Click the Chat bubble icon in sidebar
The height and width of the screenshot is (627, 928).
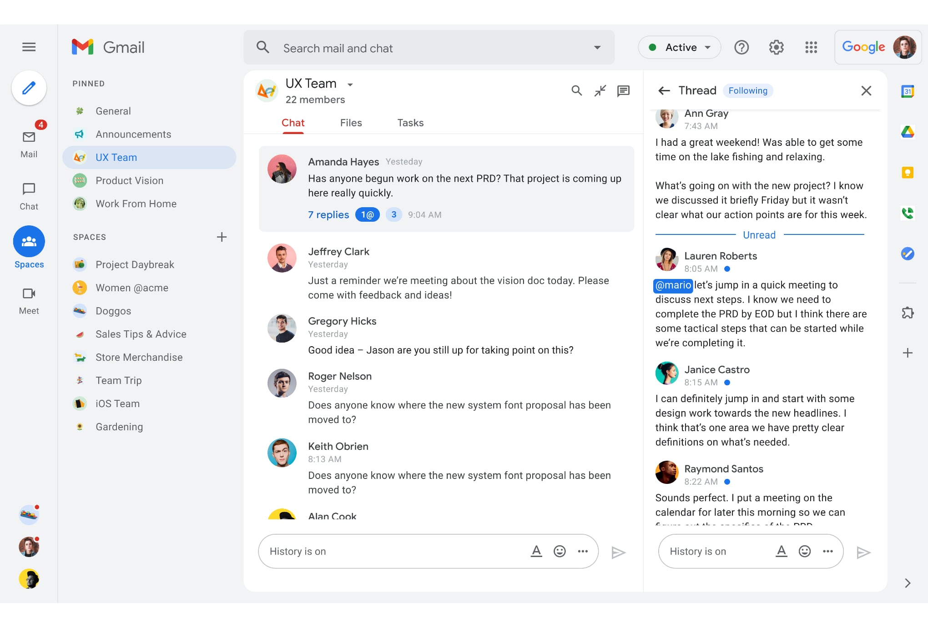point(28,189)
